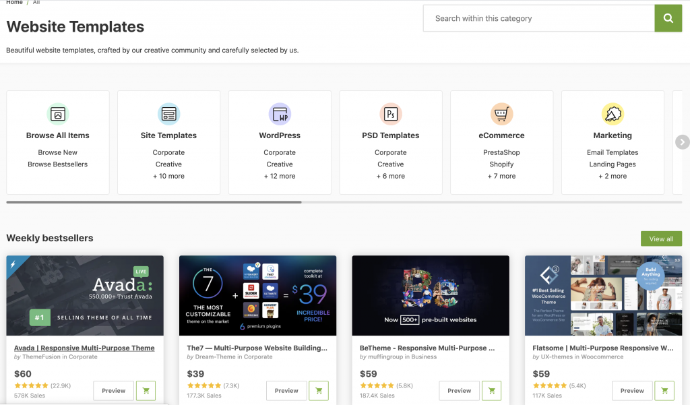Open Woocommerce category link on Flatsome

click(x=602, y=356)
